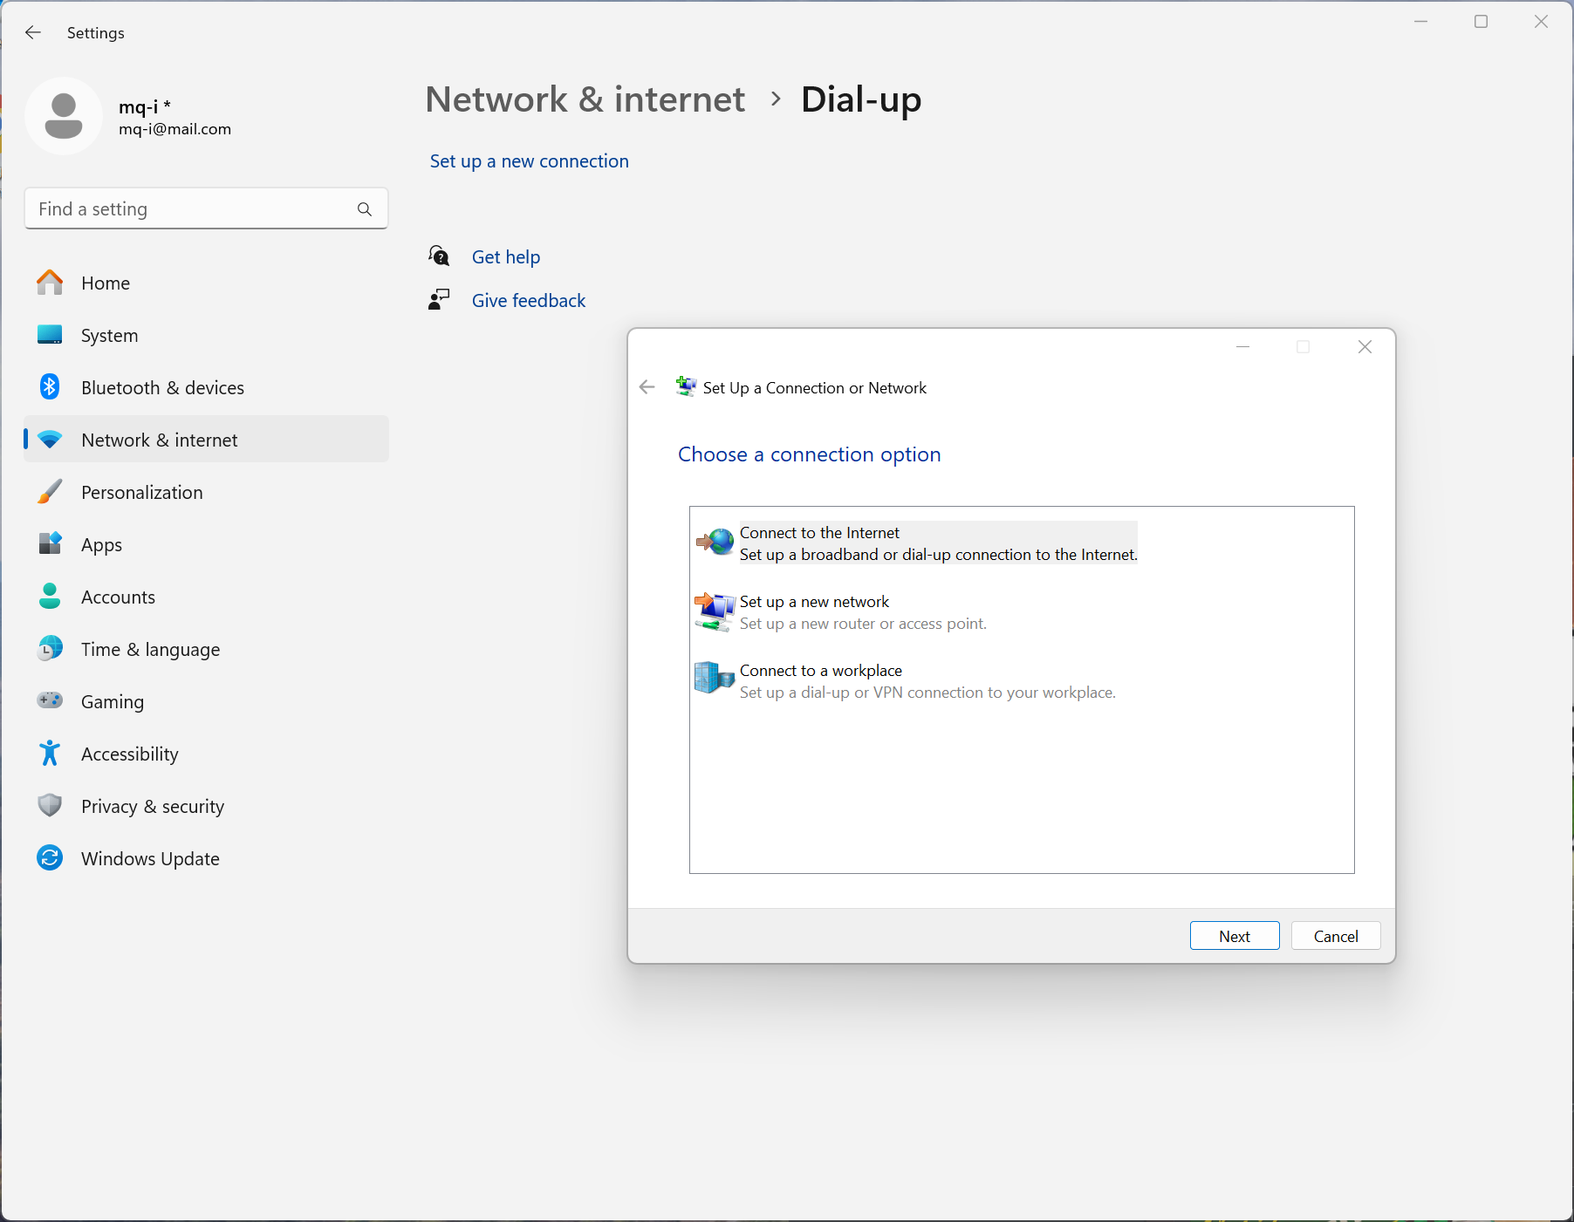Open Gaming settings
Image resolution: width=1574 pixels, height=1222 pixels.
click(207, 701)
